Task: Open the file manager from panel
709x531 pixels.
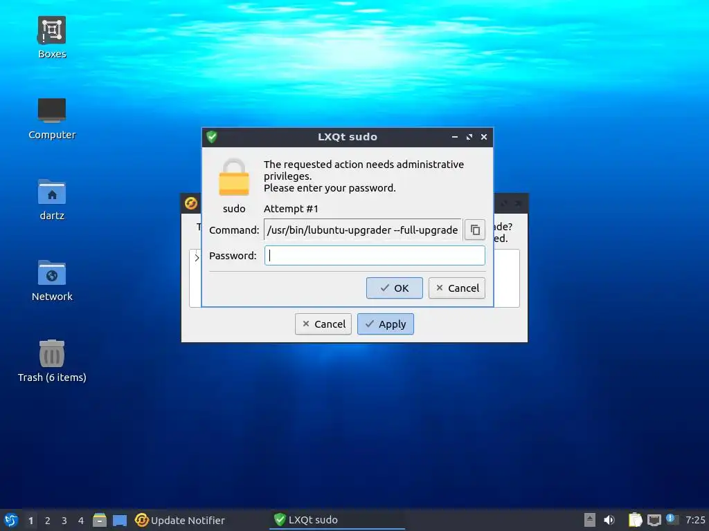Action: (100, 520)
